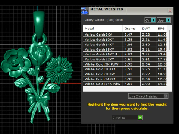Select the White Gold:14K PdW row
This screenshot has width=179, height=134.
pyautogui.click(x=125, y=84)
